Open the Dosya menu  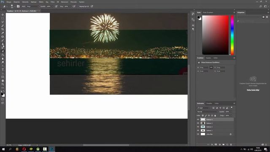[x=9, y=2]
